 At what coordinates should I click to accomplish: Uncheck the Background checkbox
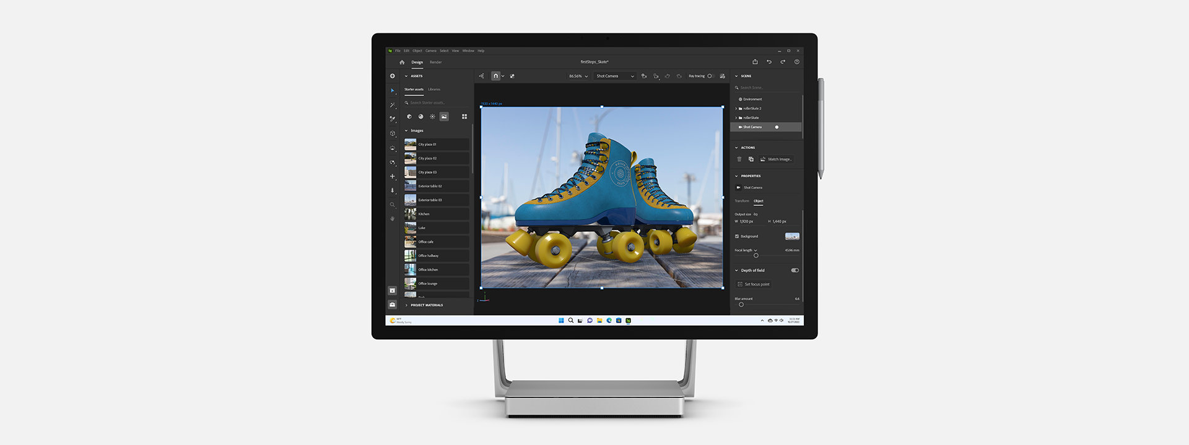click(x=737, y=236)
